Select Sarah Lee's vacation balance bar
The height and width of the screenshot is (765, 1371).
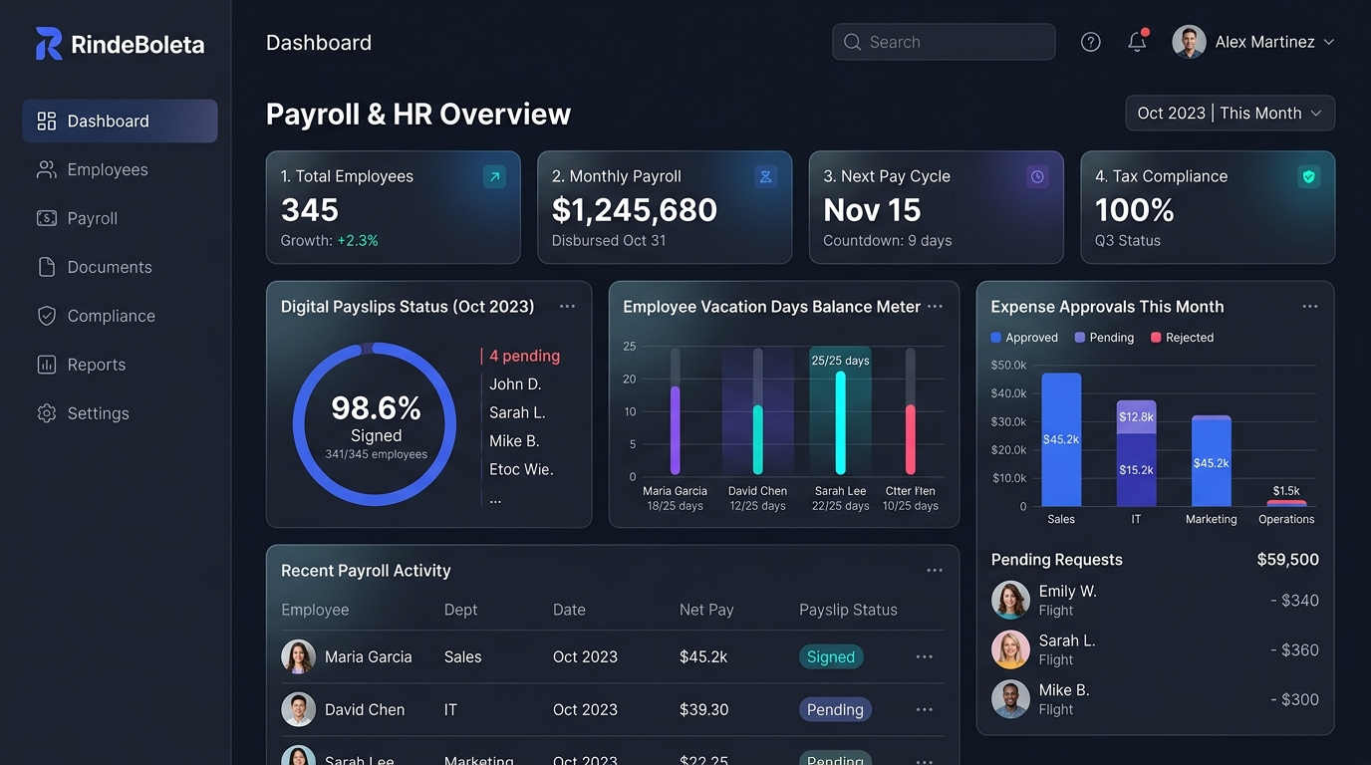pyautogui.click(x=840, y=422)
